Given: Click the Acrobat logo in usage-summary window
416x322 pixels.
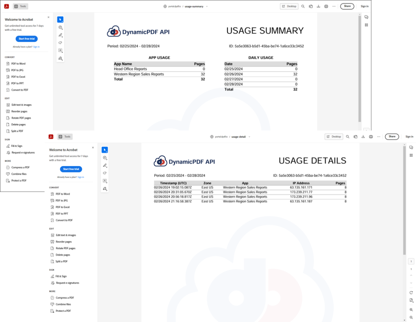Looking at the screenshot, I should click(x=6, y=6).
